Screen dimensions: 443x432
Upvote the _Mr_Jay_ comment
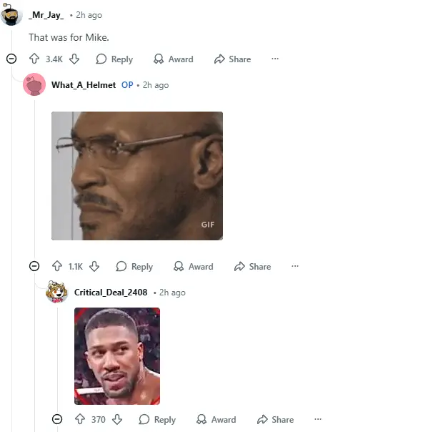34,59
